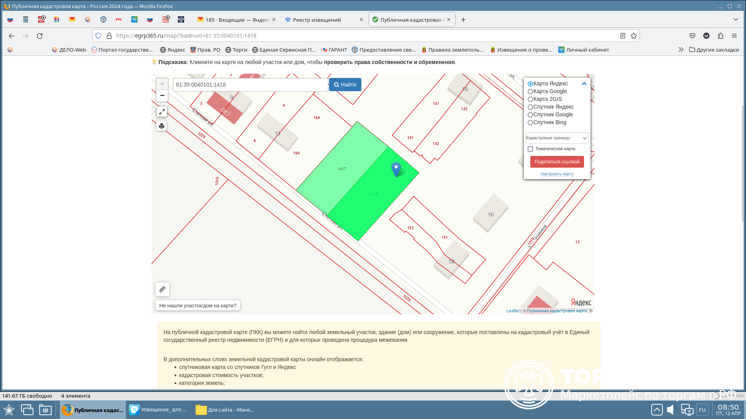Image resolution: width=746 pixels, height=419 pixels.
Task: Select the ruler measurement tool
Action: (162, 289)
